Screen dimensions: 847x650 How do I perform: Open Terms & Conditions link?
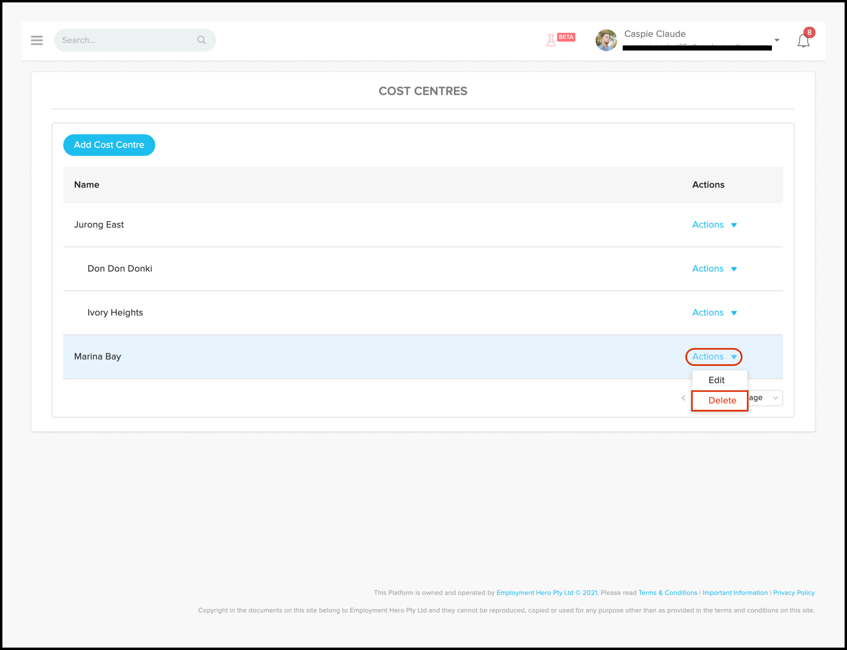pos(667,593)
